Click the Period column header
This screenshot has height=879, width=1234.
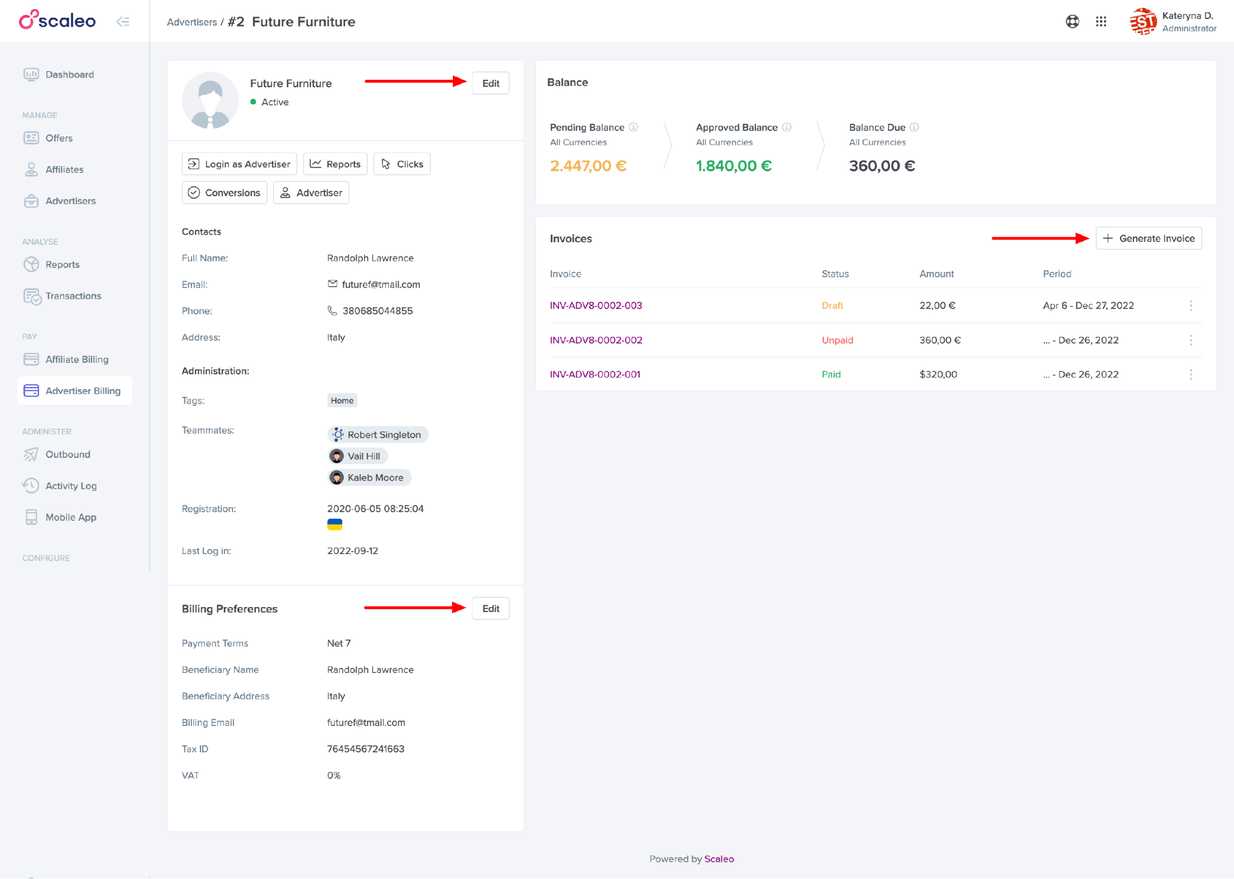pyautogui.click(x=1057, y=274)
